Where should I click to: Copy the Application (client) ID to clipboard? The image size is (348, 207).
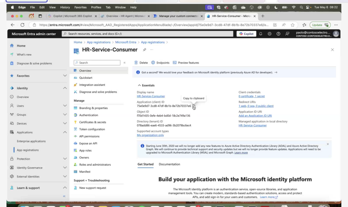194,106
